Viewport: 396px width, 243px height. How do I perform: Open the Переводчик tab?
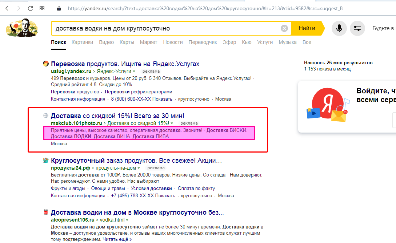(x=203, y=42)
